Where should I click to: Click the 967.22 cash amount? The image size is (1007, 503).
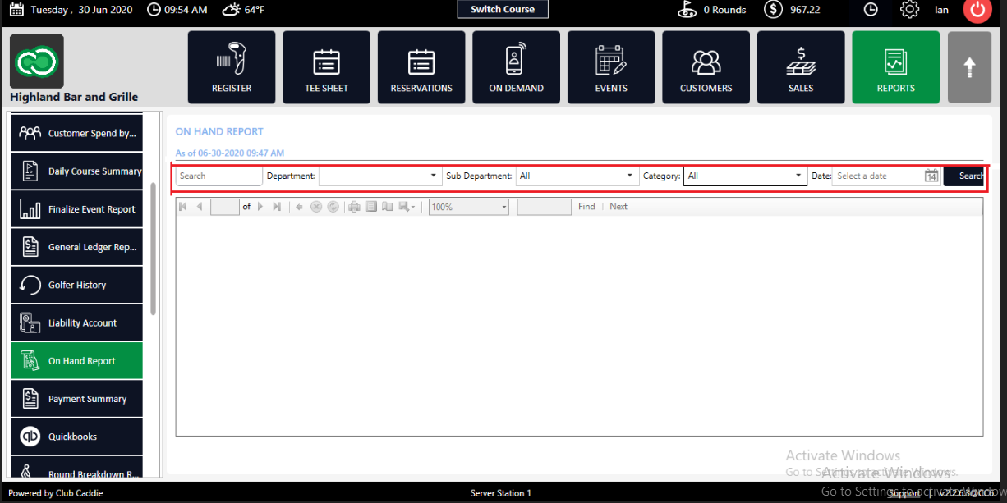tap(805, 10)
